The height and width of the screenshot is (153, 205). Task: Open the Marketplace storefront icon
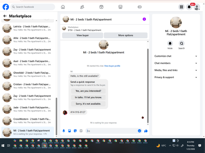[x=121, y=7]
